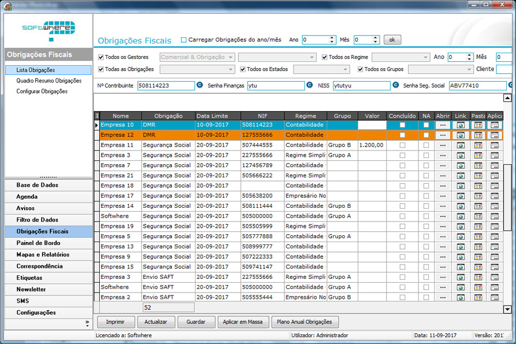Screen dimensions: 516x344
Task: Click the blue icon after the NISS field
Action: point(396,85)
